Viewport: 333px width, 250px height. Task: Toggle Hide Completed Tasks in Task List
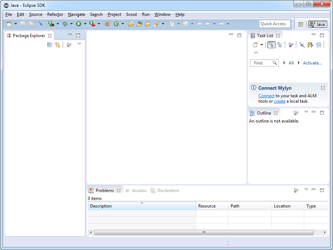(302, 45)
